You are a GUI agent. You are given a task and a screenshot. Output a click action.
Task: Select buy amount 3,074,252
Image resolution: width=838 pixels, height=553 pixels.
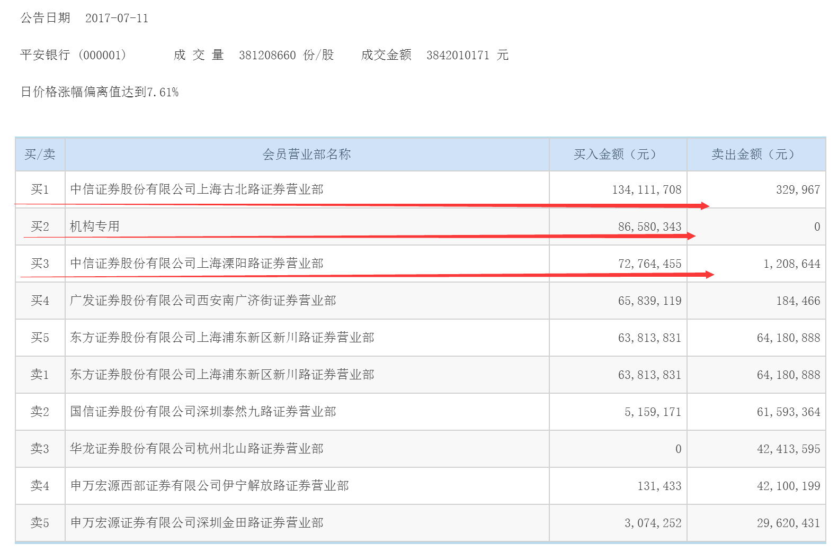point(653,523)
